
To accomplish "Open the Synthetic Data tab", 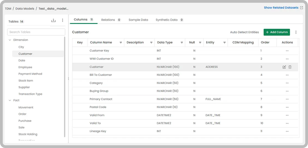I will (x=169, y=20).
